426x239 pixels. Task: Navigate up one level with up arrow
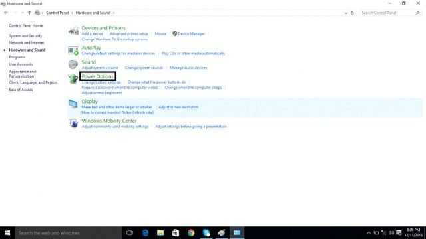(x=29, y=13)
